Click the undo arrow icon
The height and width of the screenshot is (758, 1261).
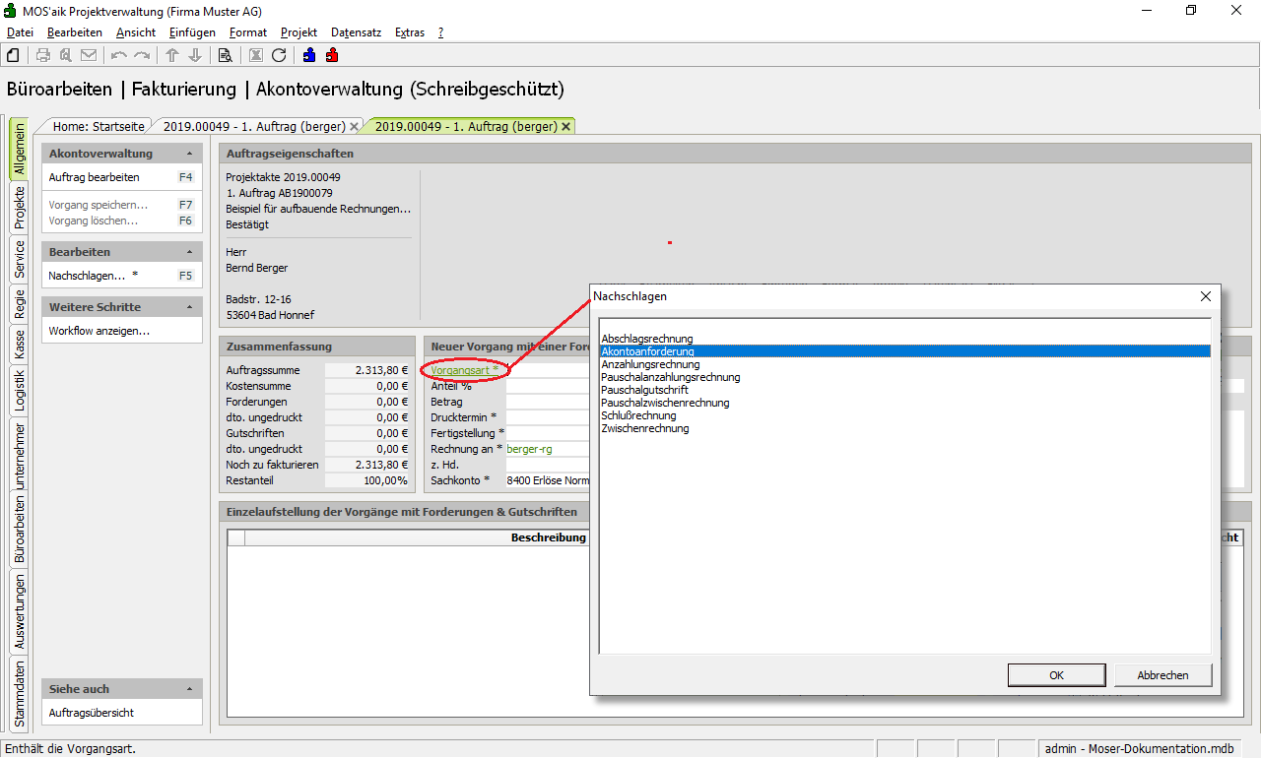pos(119,55)
